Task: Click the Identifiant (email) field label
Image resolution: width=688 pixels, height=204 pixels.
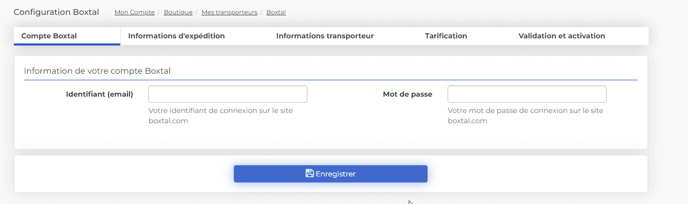Action: pyautogui.click(x=99, y=94)
